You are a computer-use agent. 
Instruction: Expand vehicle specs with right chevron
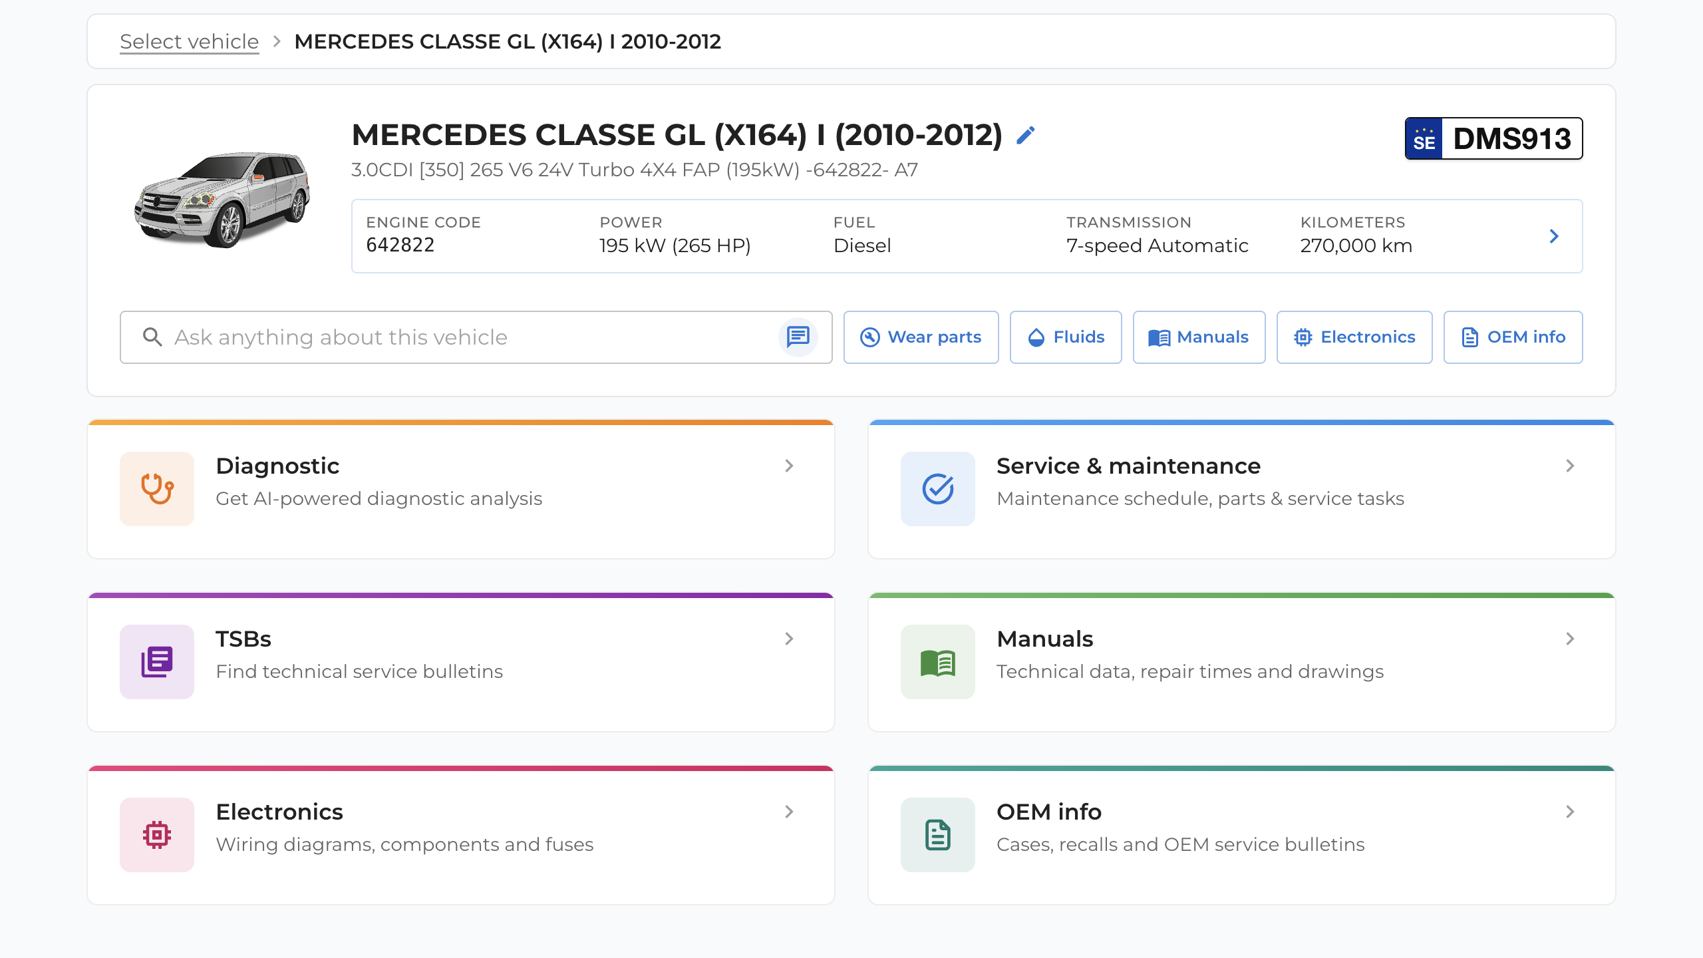pos(1554,236)
